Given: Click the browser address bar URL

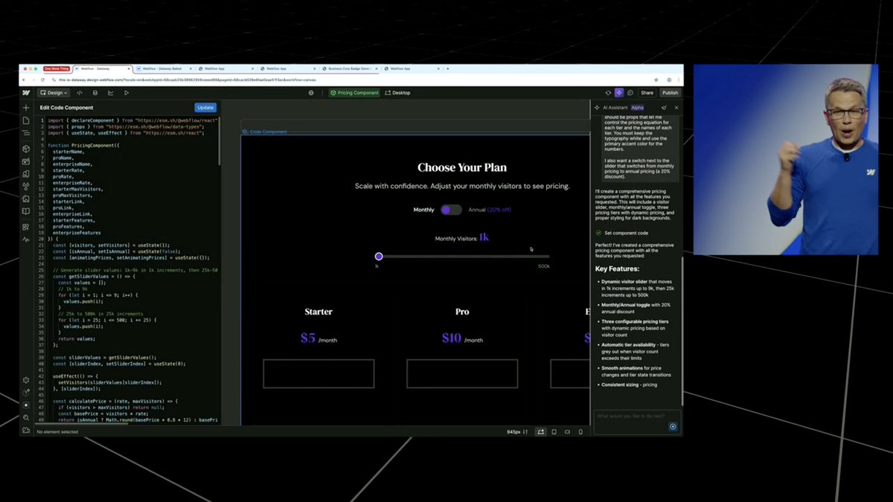Looking at the screenshot, I should coord(187,80).
